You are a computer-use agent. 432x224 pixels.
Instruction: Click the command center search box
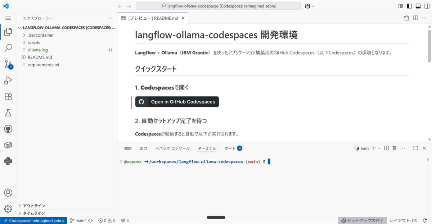point(218,6)
